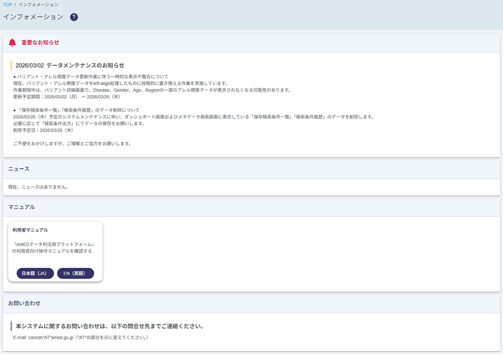Open the English manual with EN（英語）button
The image size is (503, 354).
(76, 273)
